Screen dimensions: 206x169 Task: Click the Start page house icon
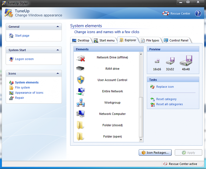click(11, 36)
